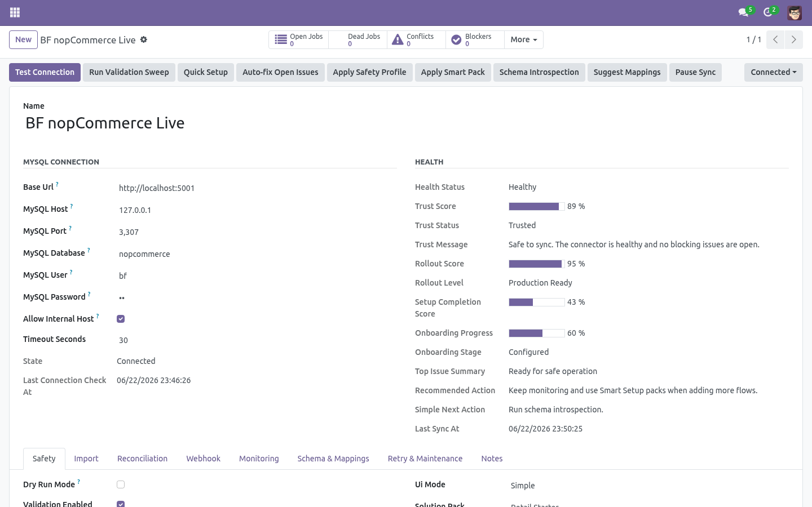Click Run Validation Sweep
Viewport: 812px width, 507px height.
[x=129, y=72]
